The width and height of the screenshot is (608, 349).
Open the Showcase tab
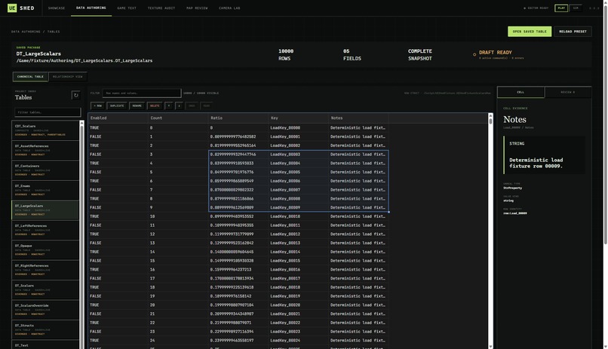[x=57, y=8]
